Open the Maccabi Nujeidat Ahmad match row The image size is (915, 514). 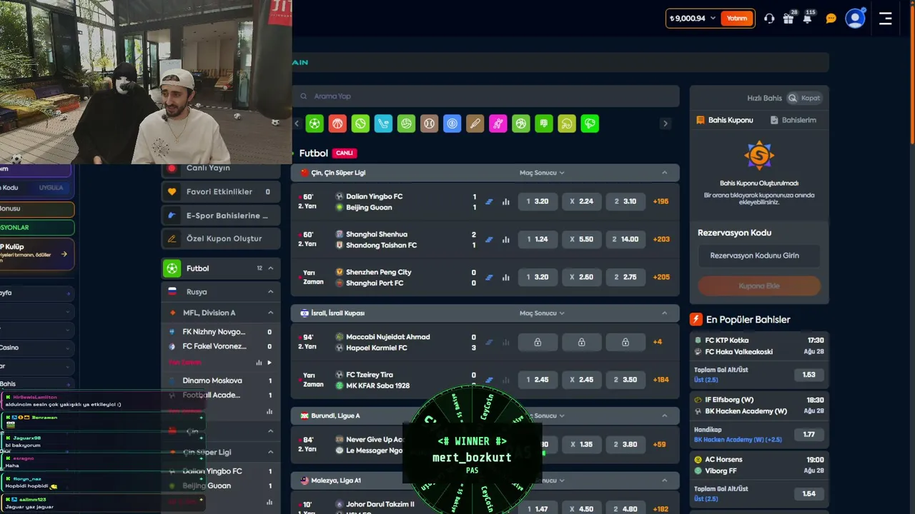coord(485,342)
